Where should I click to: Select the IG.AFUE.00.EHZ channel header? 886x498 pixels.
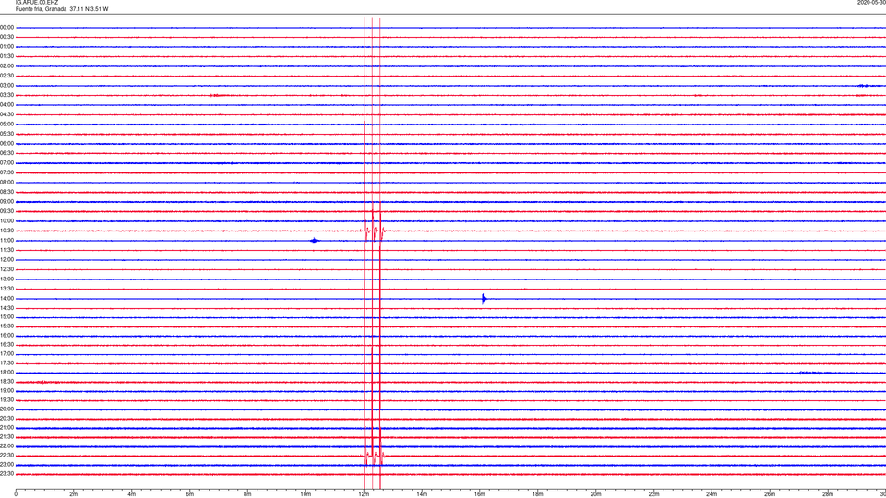37,3
